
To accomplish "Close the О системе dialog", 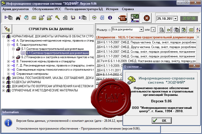I will coord(194,66).
